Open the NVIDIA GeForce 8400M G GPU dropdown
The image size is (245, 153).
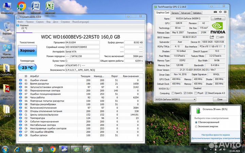(176, 99)
